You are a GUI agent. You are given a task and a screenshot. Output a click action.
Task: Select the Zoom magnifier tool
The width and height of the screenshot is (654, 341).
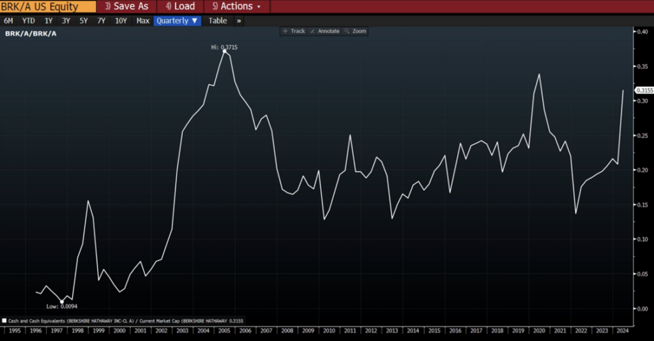pos(356,31)
